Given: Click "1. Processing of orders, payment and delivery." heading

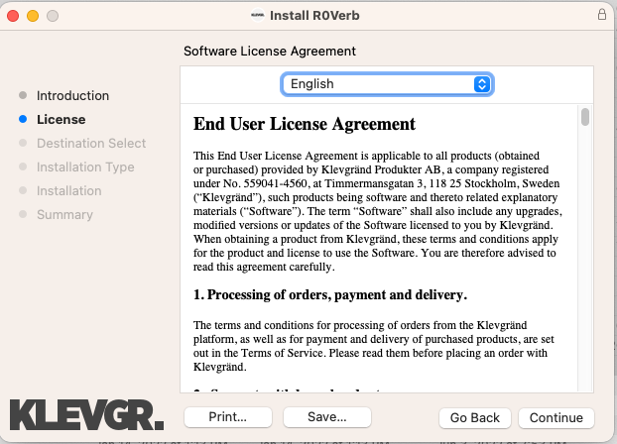Looking at the screenshot, I should click(330, 295).
